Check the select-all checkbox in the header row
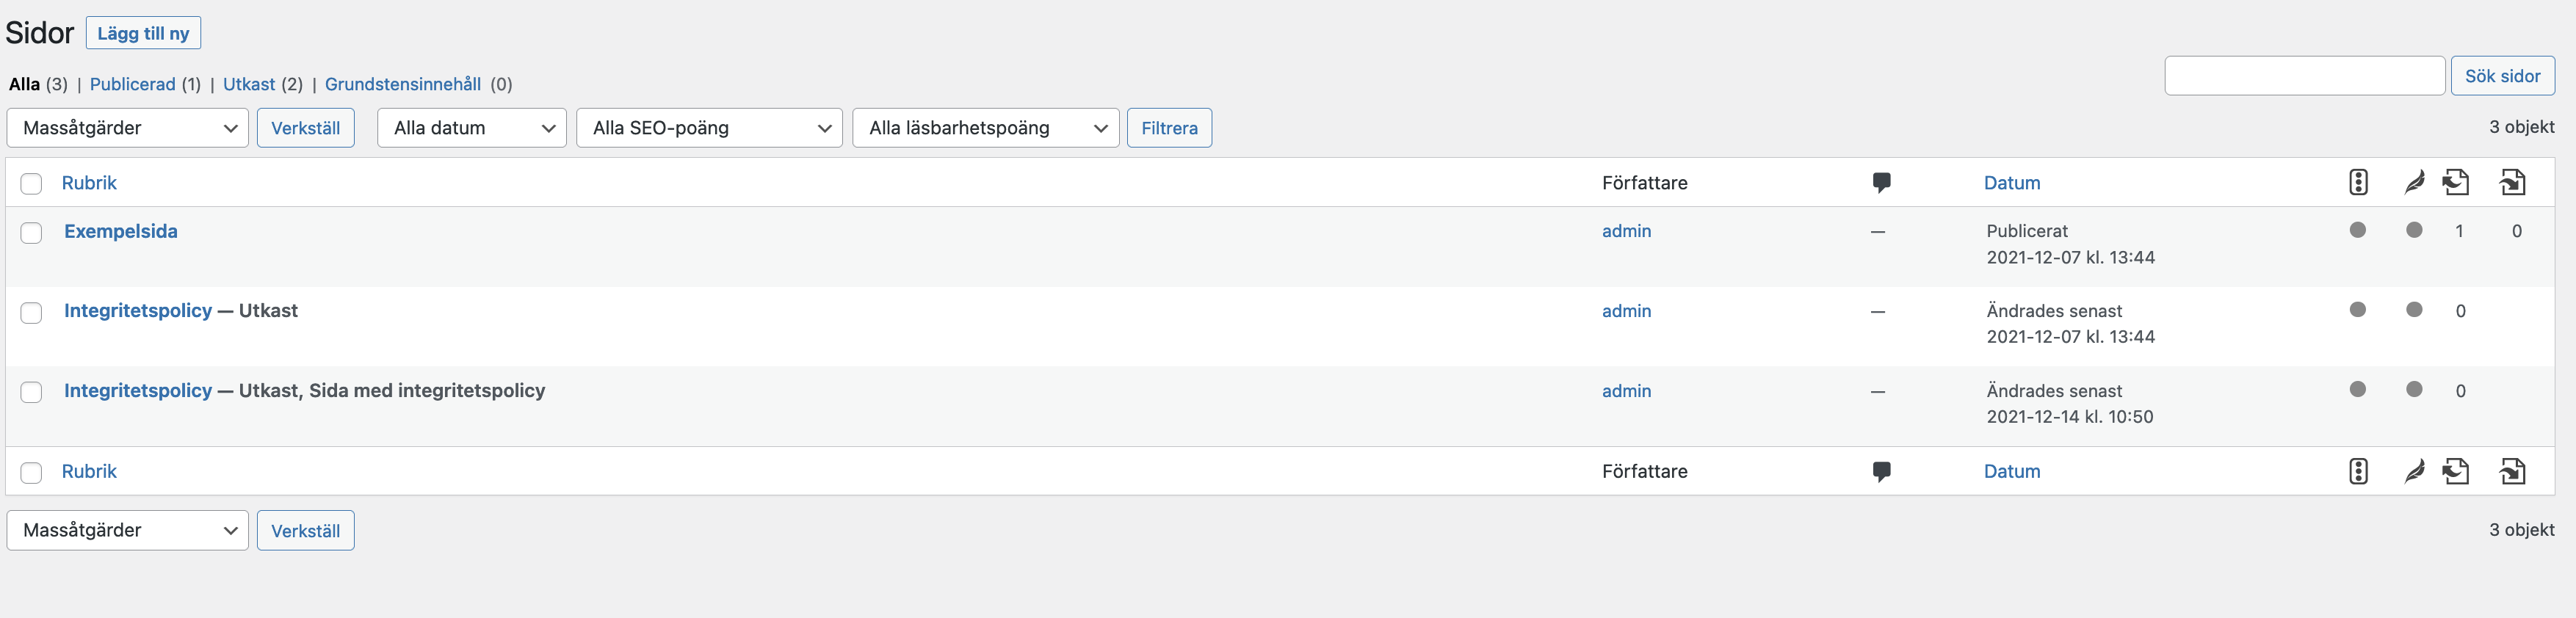The height and width of the screenshot is (618, 2576). click(x=31, y=183)
